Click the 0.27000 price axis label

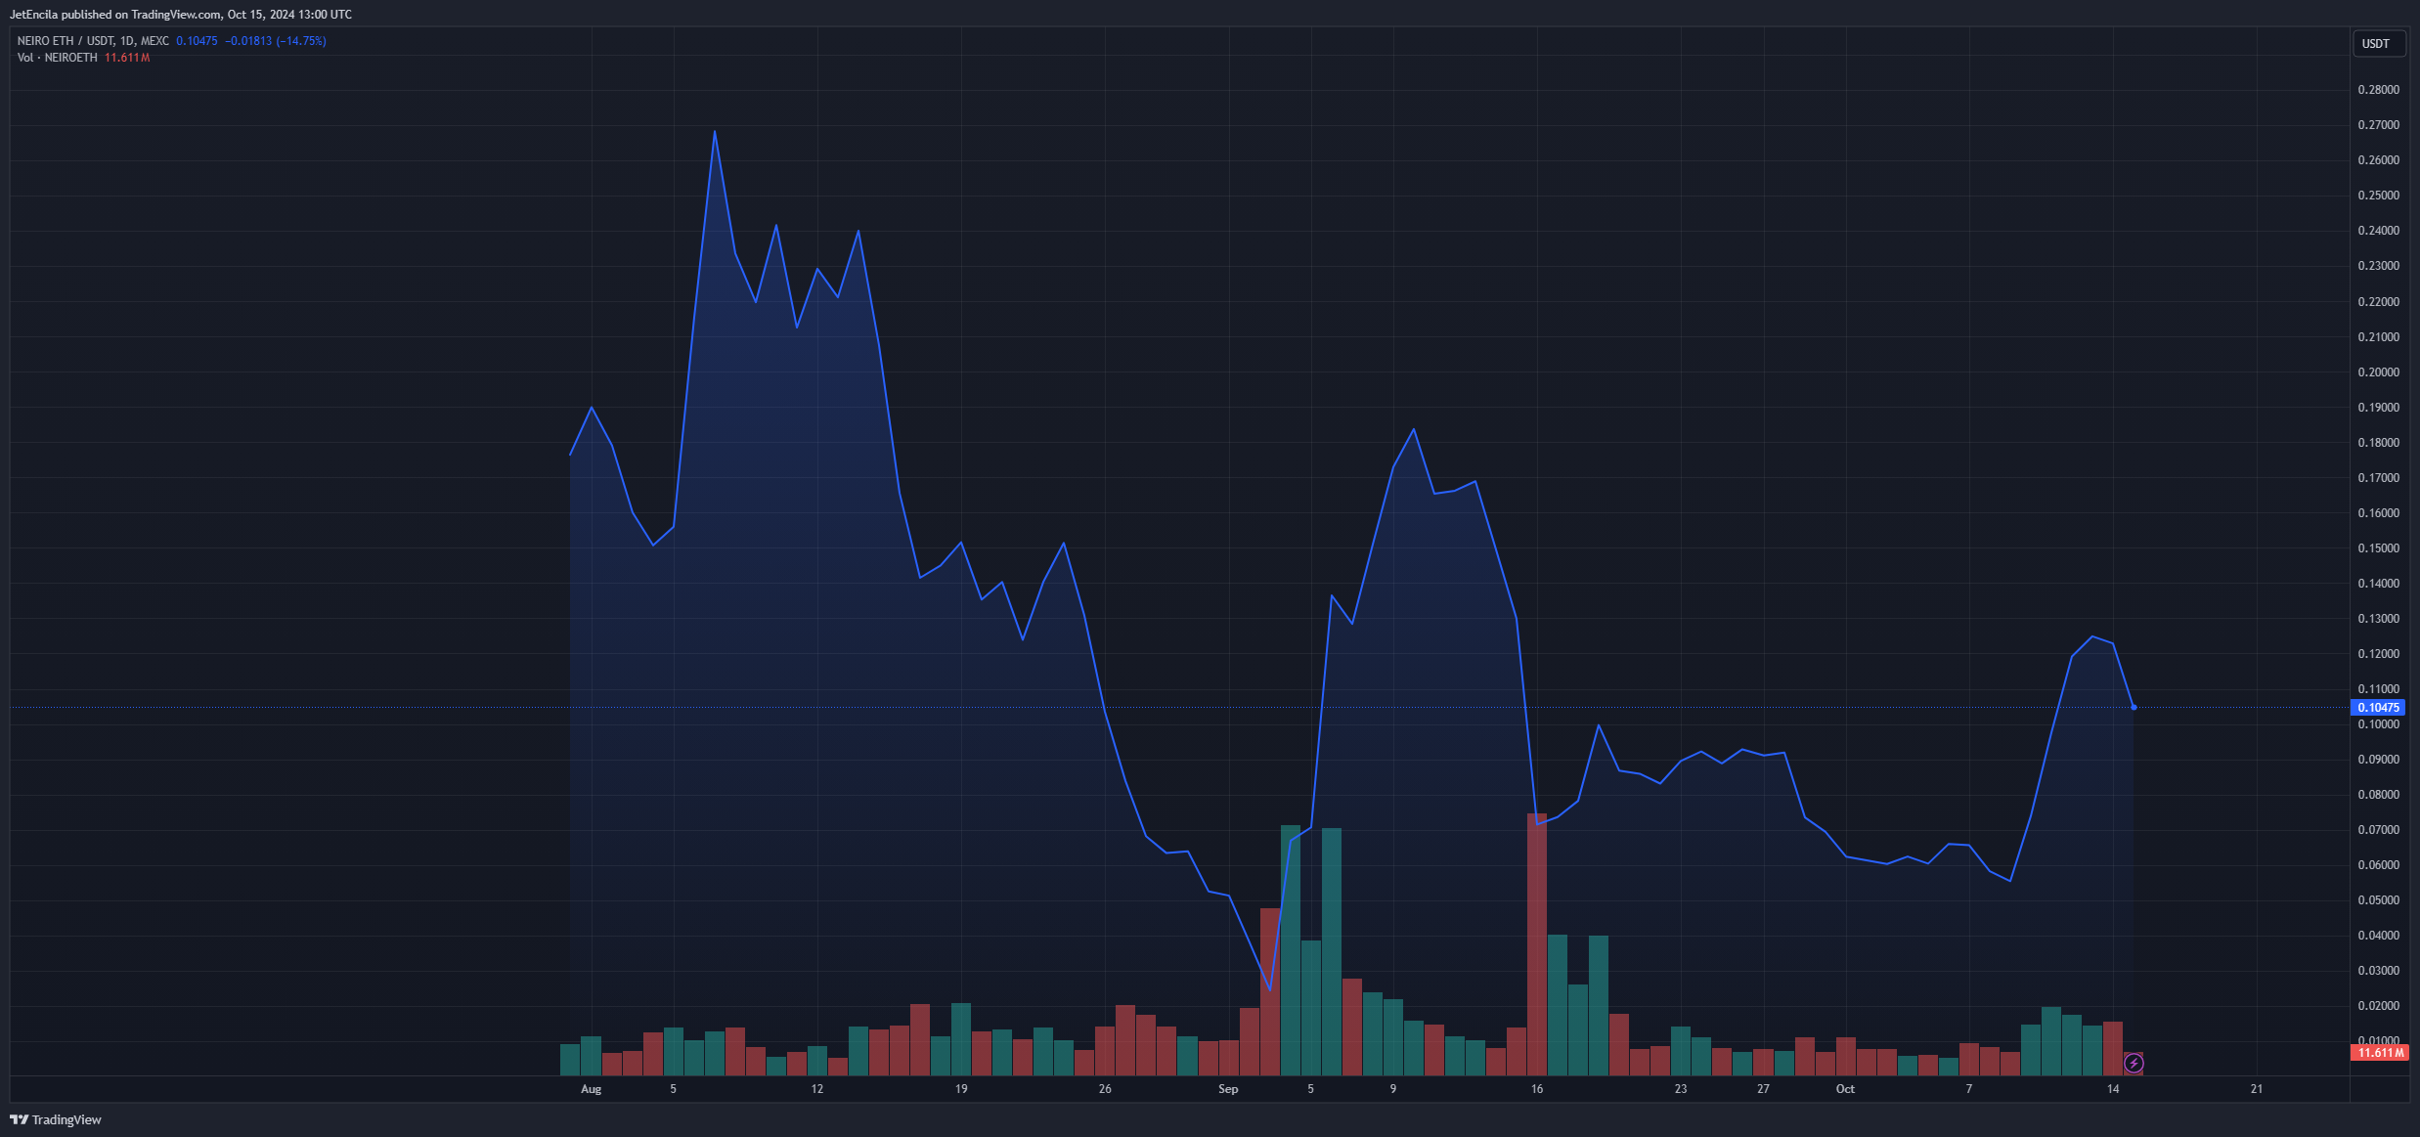[2379, 125]
